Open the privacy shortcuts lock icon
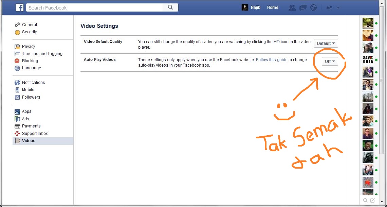Image resolution: width=387 pixels, height=207 pixels. 329,7
